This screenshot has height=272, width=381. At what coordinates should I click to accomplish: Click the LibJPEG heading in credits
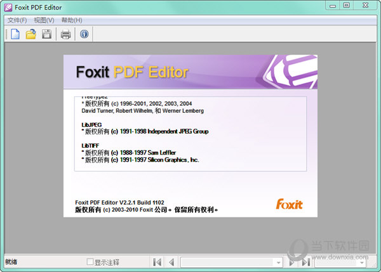[91, 125]
